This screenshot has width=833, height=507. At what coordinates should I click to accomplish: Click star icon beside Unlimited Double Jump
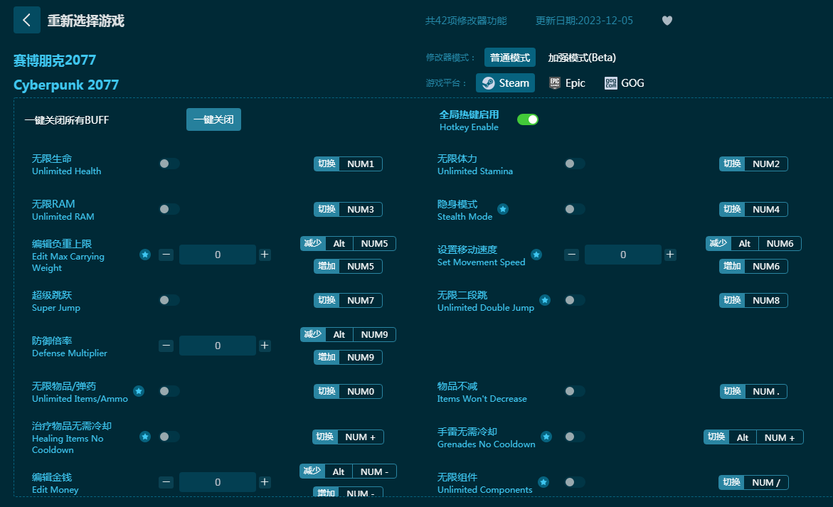coord(544,301)
